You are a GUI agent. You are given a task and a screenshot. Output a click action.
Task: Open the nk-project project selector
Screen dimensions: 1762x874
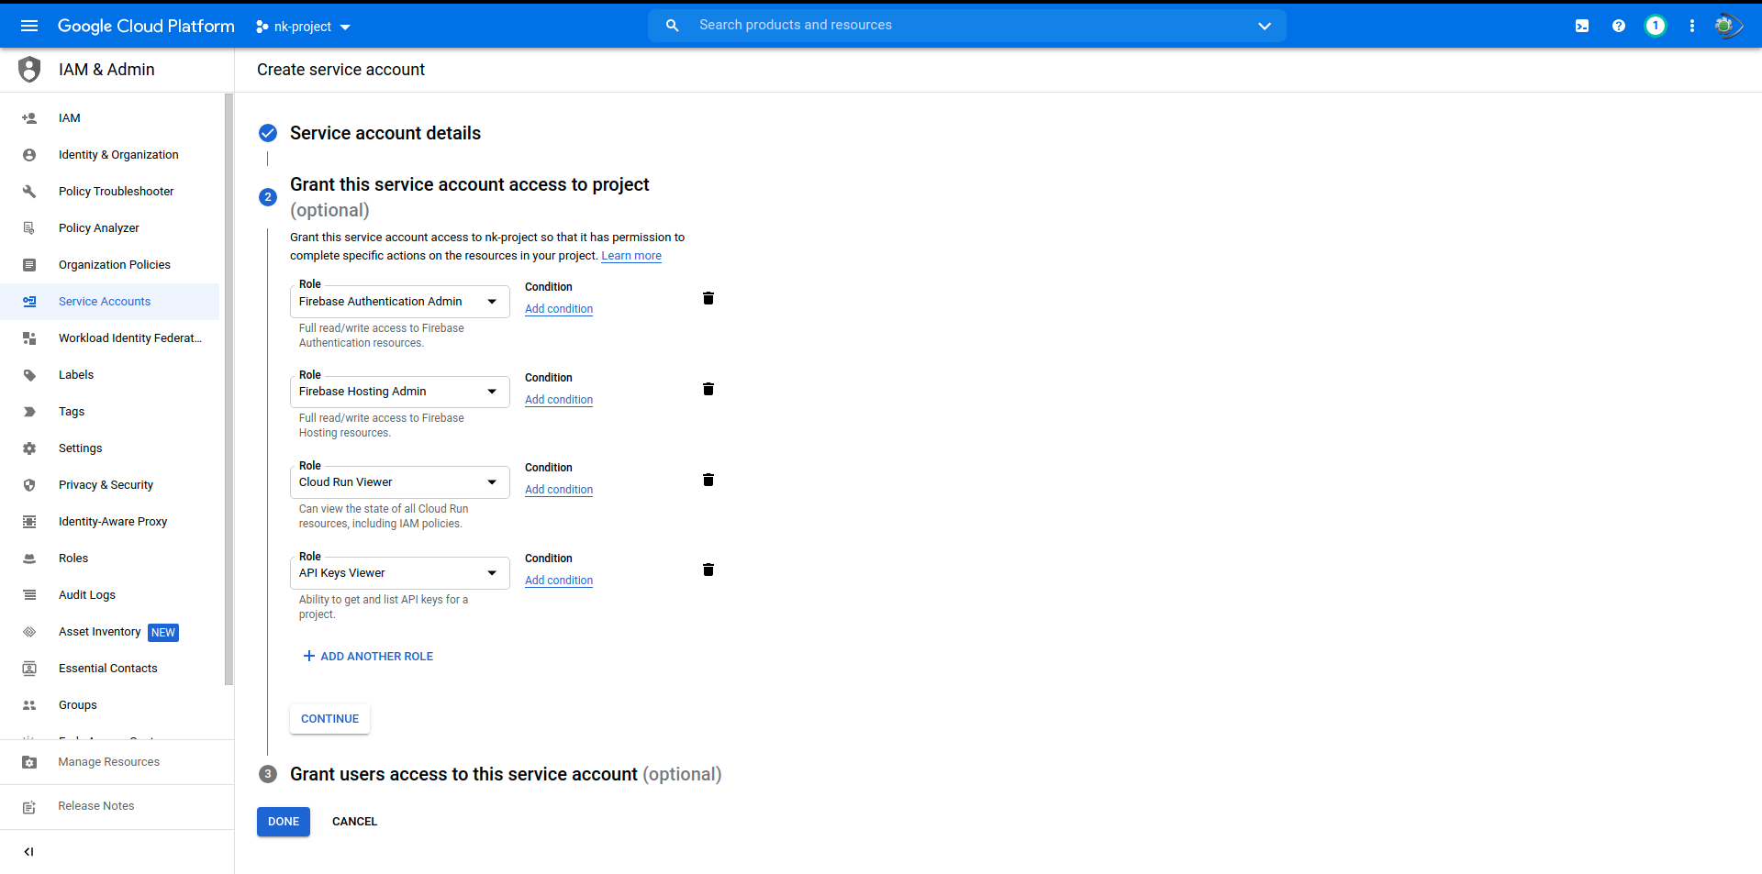click(x=303, y=27)
